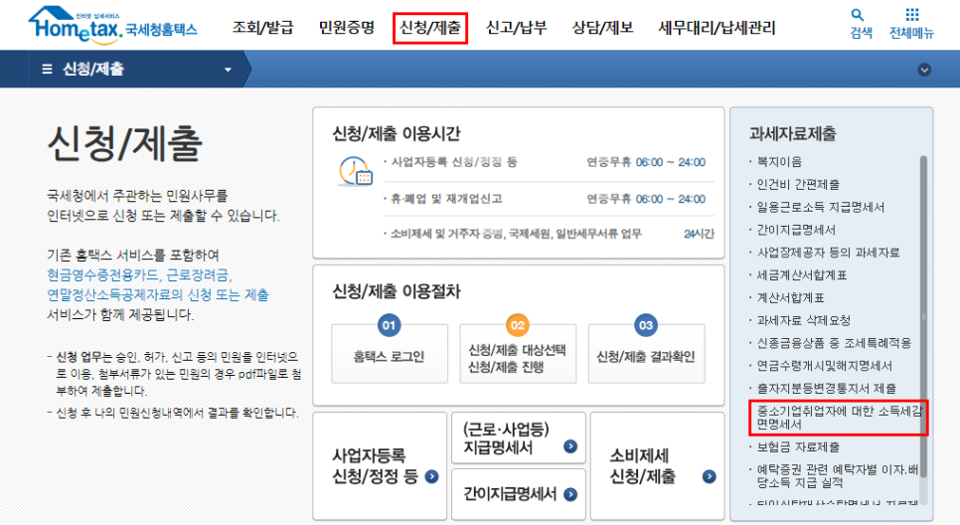Click 소비제세 및 거주자증명 24시간 row
Viewport: 960px width, 525px height.
tap(549, 234)
